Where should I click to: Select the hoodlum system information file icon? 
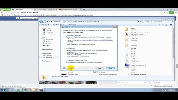[x=127, y=66]
